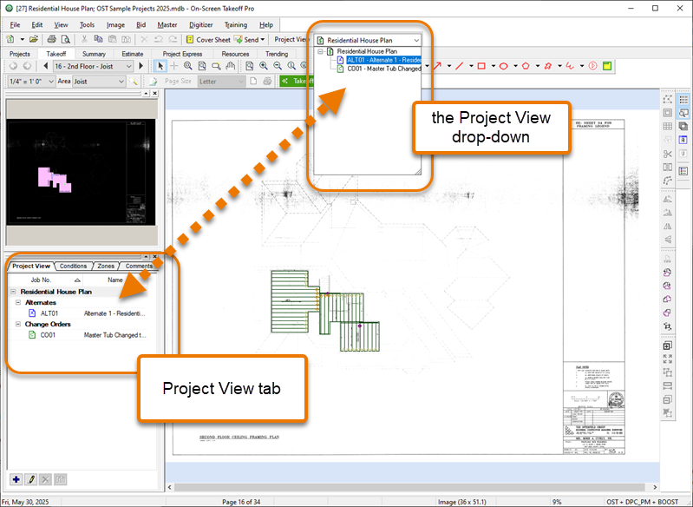This screenshot has width=693, height=507.
Task: Select the red rectangle annotation tool
Action: pyautogui.click(x=481, y=66)
